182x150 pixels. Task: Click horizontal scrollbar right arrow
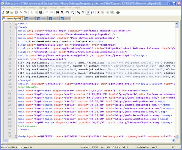click(174, 140)
